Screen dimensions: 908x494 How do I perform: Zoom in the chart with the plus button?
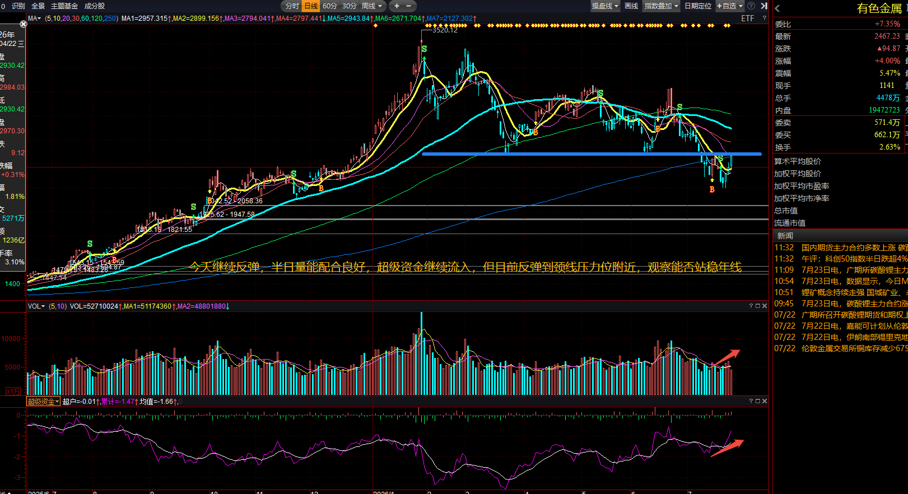397,6
